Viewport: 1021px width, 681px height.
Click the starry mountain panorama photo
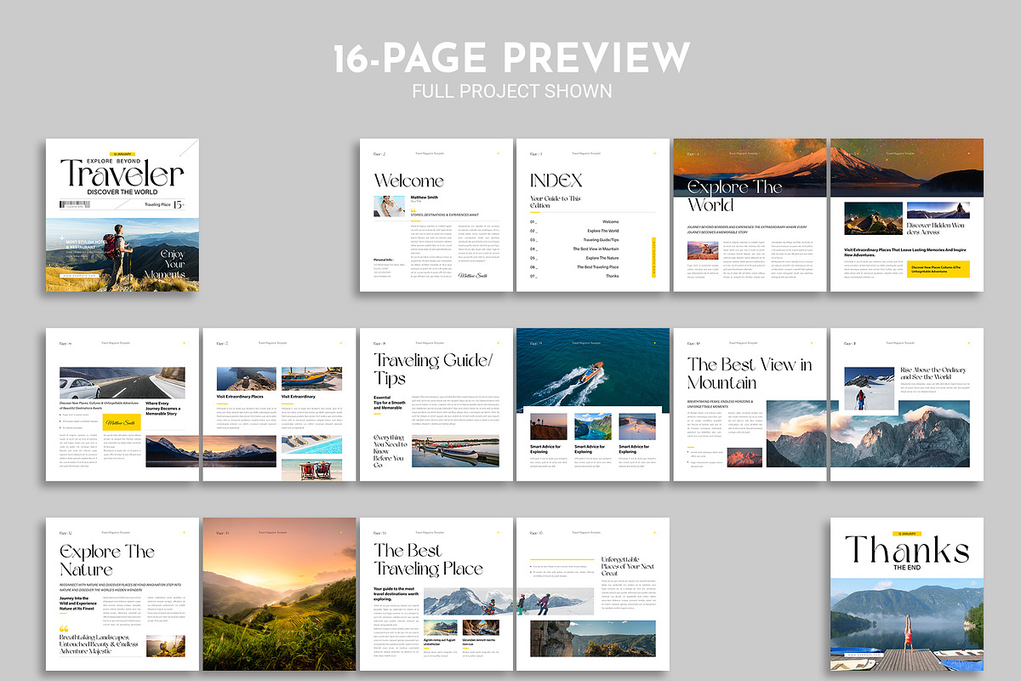click(828, 168)
